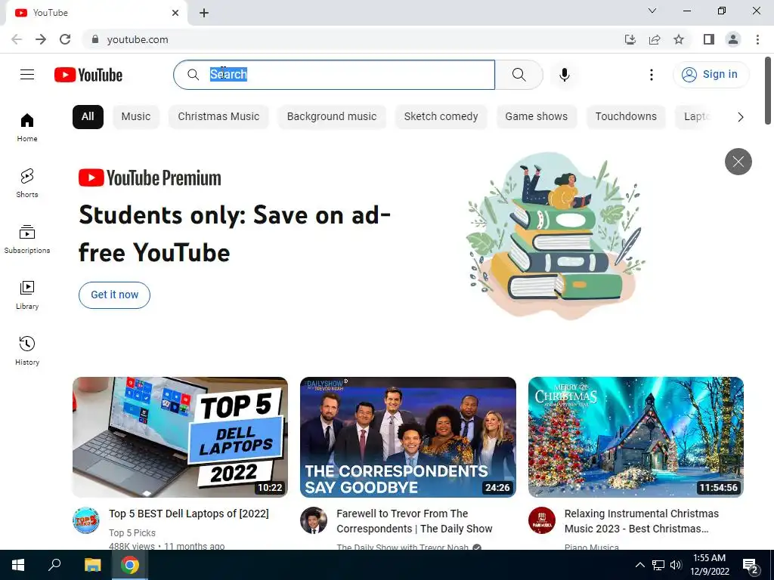The width and height of the screenshot is (774, 580).
Task: Open The Correspondents Say Goodbye thumbnail
Action: (x=407, y=437)
